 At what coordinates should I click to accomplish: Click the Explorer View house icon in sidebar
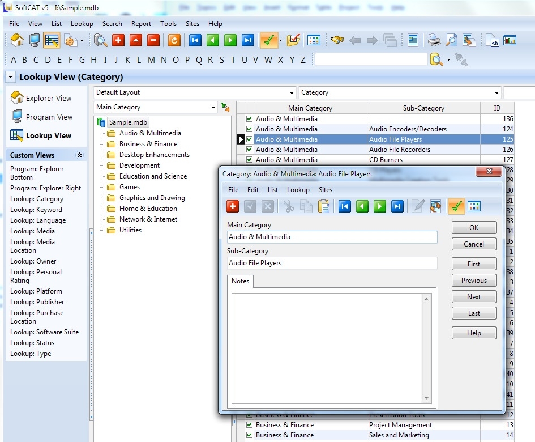pyautogui.click(x=17, y=97)
